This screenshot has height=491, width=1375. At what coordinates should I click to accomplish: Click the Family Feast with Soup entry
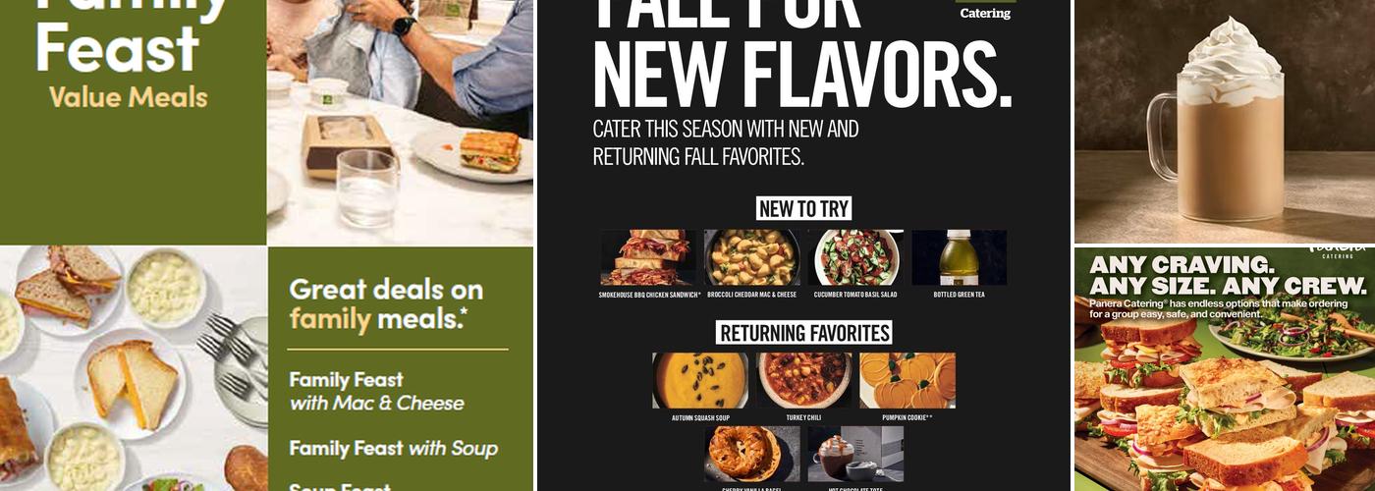click(x=393, y=449)
